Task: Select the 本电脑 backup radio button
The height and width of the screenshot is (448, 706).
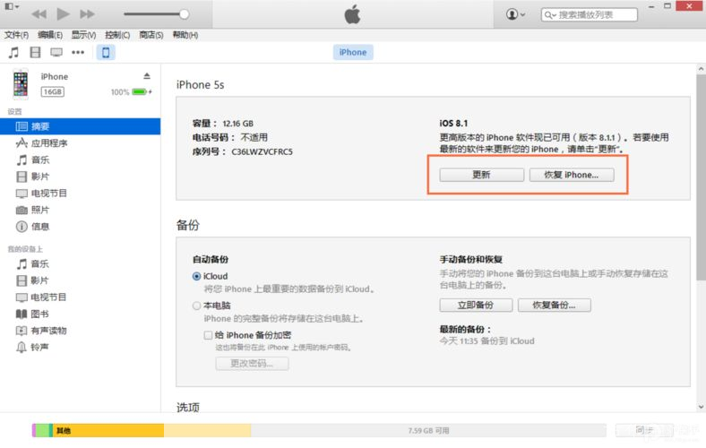Action: [x=196, y=306]
